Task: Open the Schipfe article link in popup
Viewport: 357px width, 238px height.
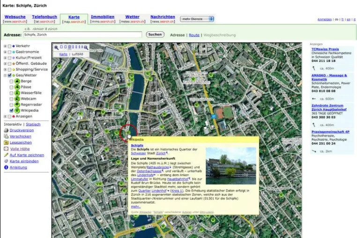Action: pos(137,145)
